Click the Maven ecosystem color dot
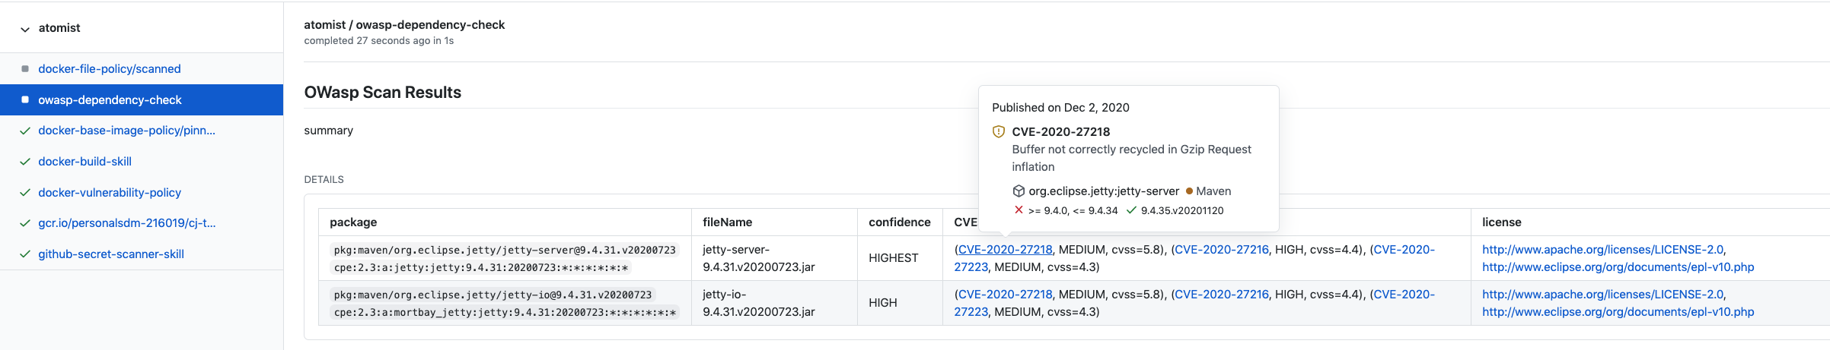This screenshot has height=350, width=1830. point(1189,191)
